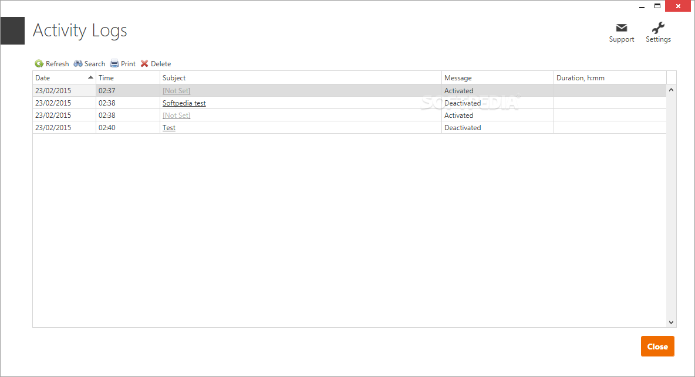Open the [Not Set] link in the 02:37 row
The width and height of the screenshot is (695, 377).
point(177,91)
